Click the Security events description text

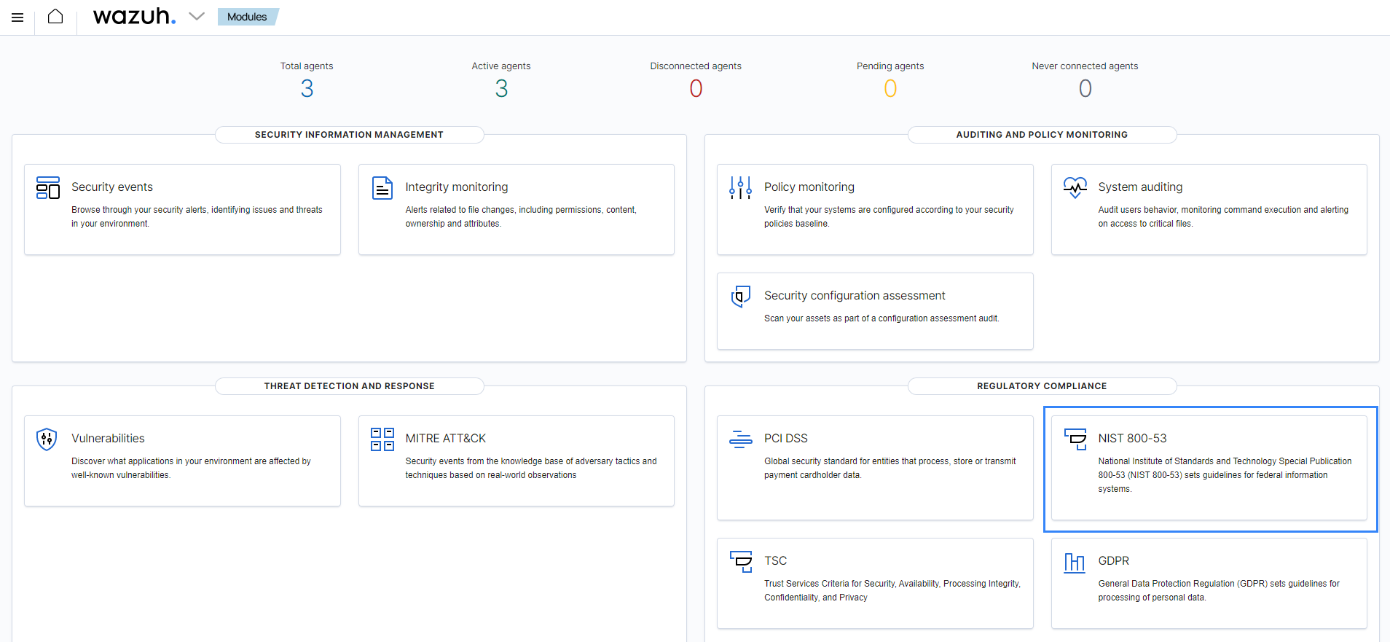197,216
